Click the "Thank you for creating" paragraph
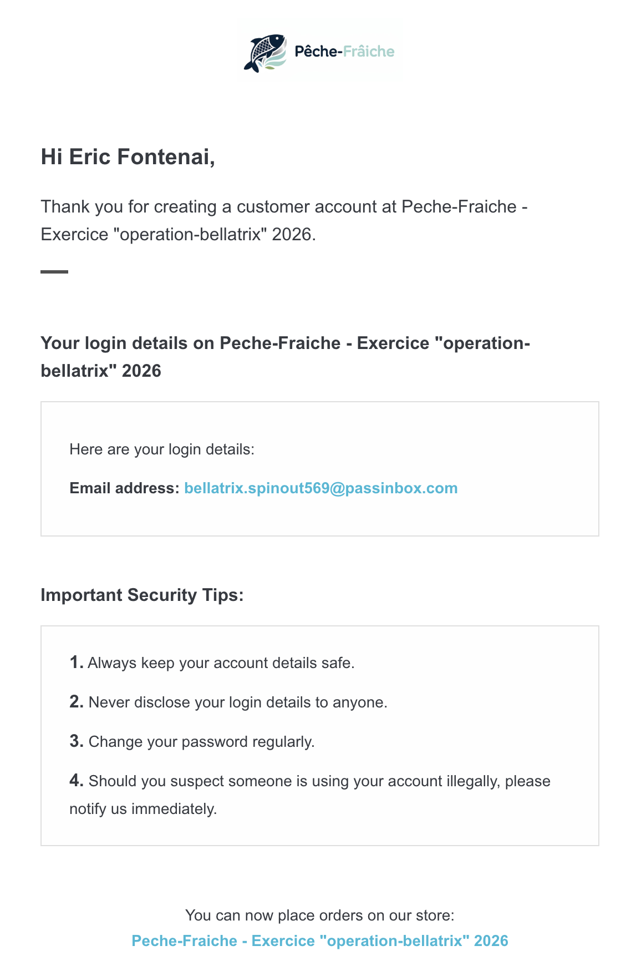 (284, 220)
